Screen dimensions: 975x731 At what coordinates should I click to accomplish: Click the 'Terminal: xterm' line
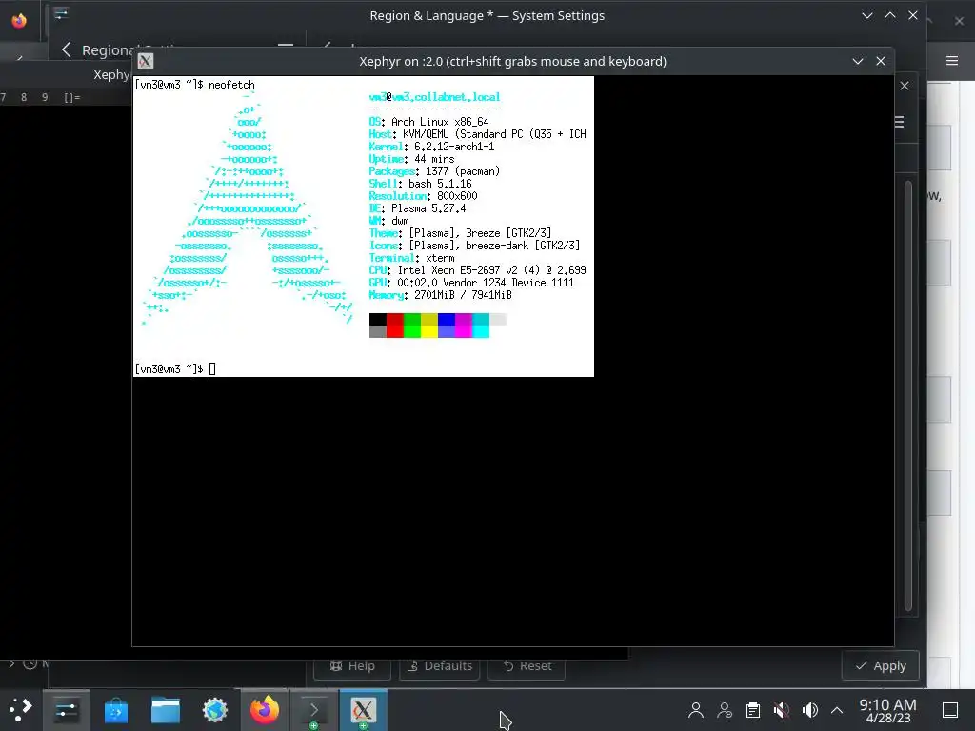point(411,258)
